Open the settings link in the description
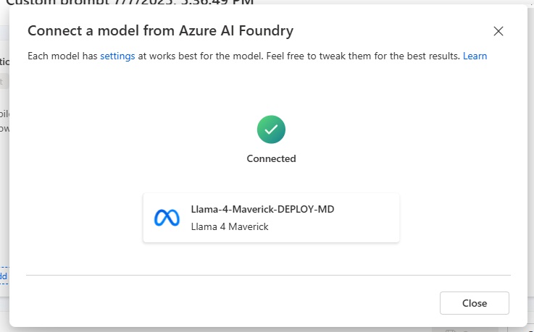 [117, 56]
